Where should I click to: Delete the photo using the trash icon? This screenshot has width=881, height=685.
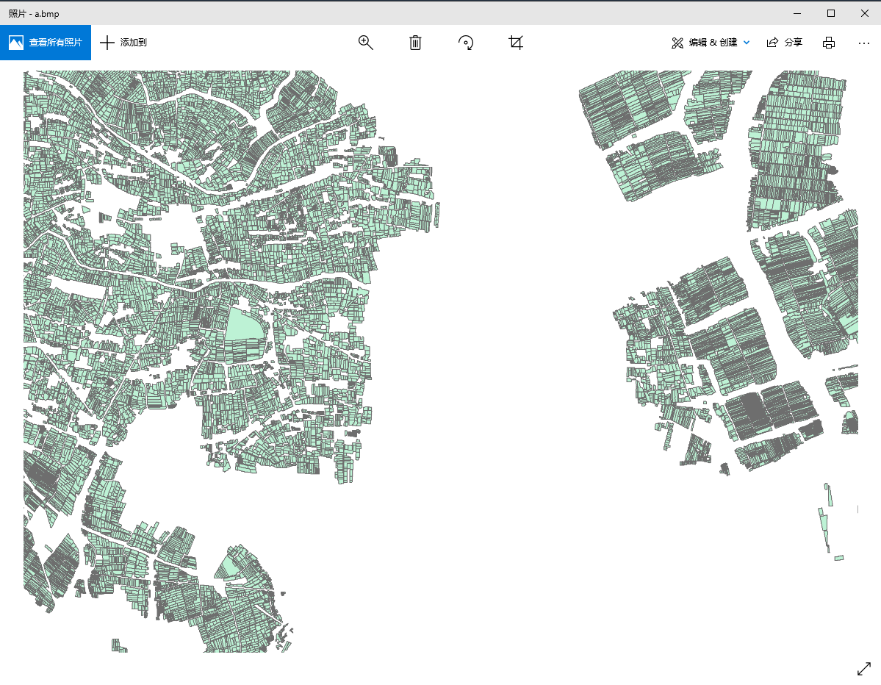tap(415, 43)
